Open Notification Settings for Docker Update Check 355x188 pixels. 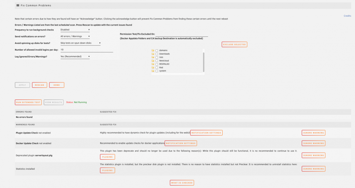click(181, 143)
